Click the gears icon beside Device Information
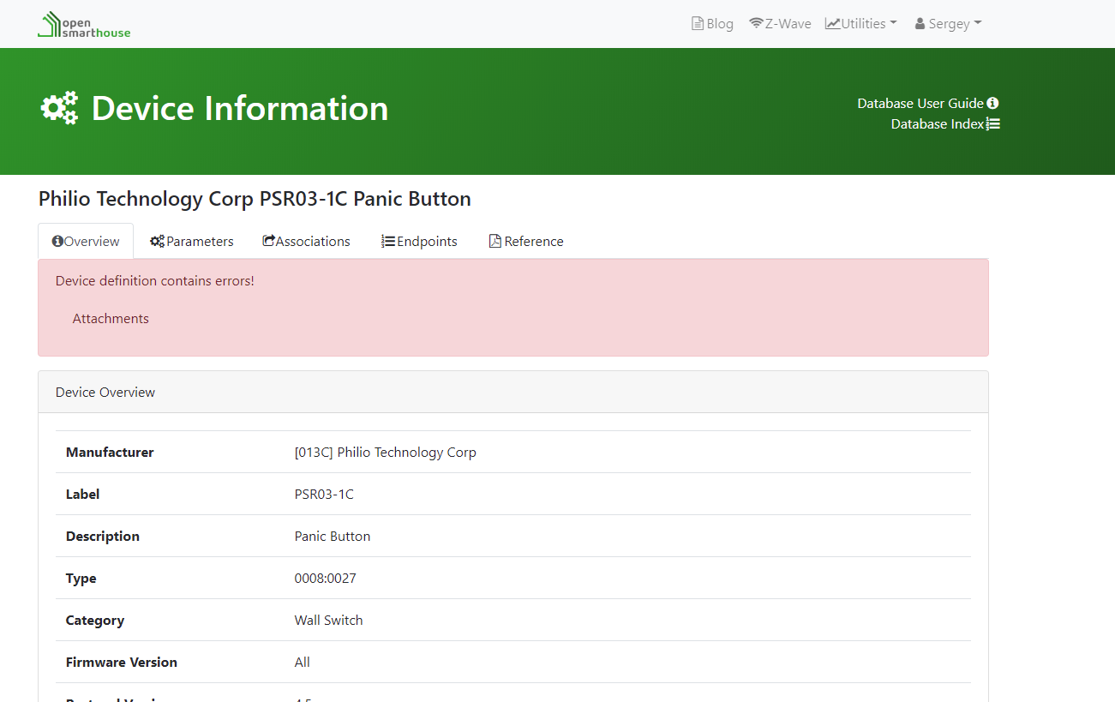 [x=59, y=109]
